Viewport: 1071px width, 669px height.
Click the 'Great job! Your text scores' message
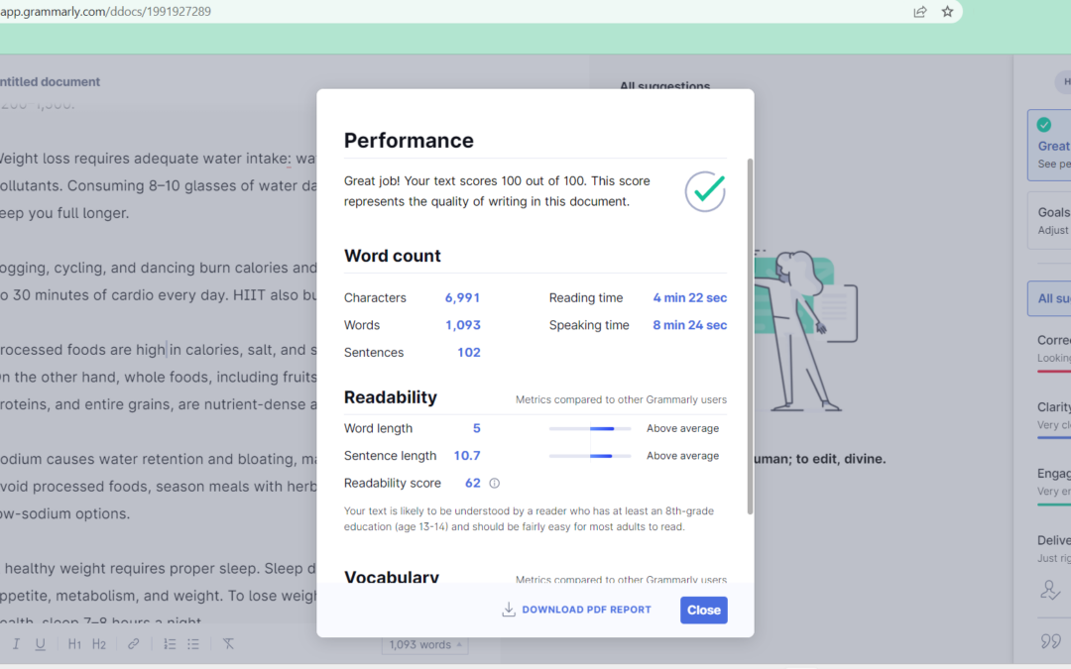[x=497, y=191]
